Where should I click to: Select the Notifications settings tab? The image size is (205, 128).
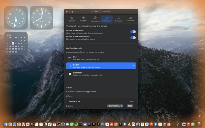pyautogui.click(x=107, y=19)
